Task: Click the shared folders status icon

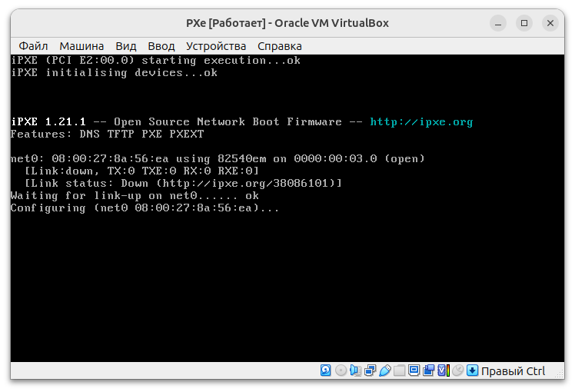Action: coord(399,370)
